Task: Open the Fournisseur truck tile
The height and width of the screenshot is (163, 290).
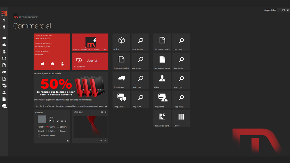Action: [121, 80]
